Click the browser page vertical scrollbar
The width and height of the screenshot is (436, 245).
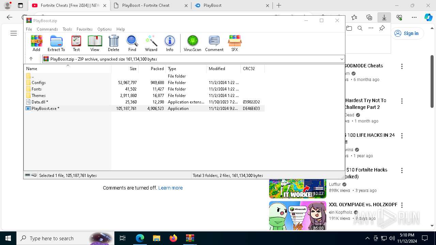point(432,82)
